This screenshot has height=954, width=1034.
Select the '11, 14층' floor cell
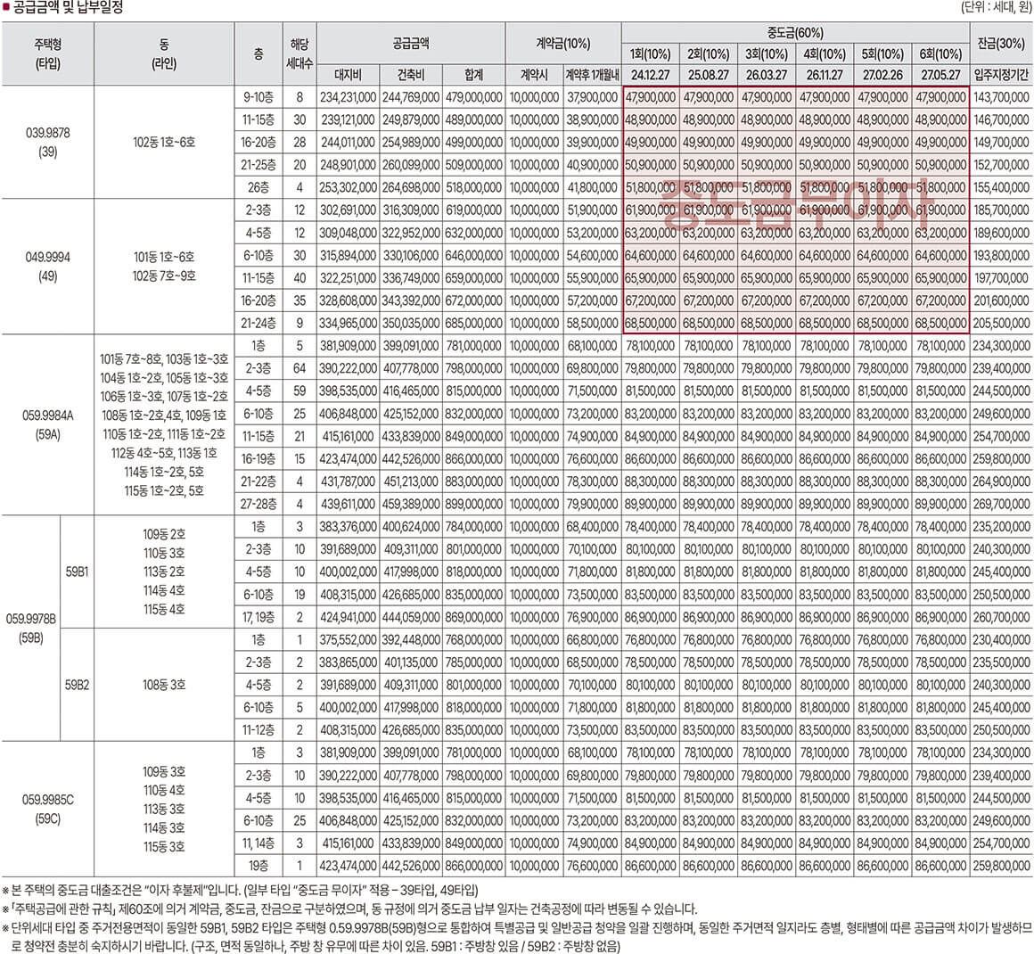pos(258,843)
